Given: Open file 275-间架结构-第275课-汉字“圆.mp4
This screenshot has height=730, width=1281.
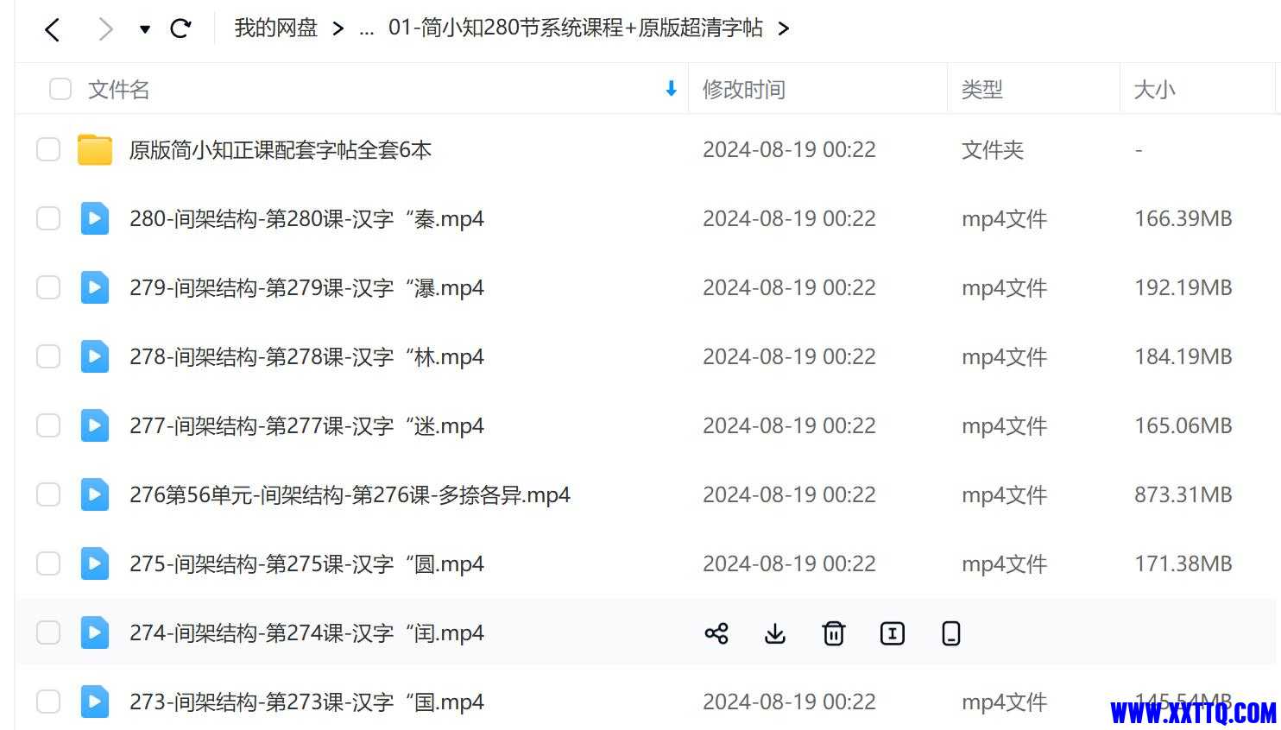Looking at the screenshot, I should click(306, 564).
